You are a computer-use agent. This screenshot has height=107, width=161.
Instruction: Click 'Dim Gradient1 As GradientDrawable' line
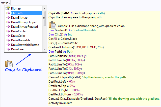tap(72, 30)
